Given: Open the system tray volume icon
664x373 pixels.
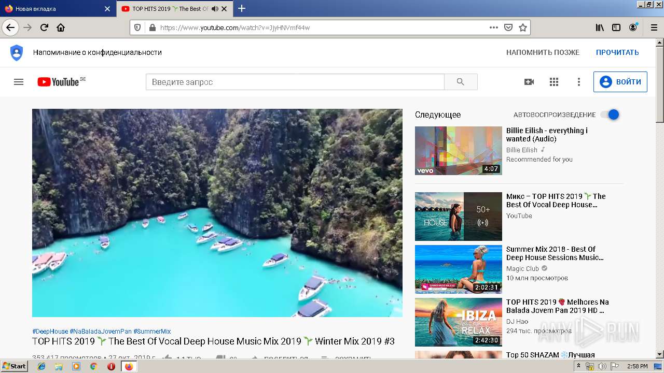Looking at the screenshot, I should click(x=602, y=366).
